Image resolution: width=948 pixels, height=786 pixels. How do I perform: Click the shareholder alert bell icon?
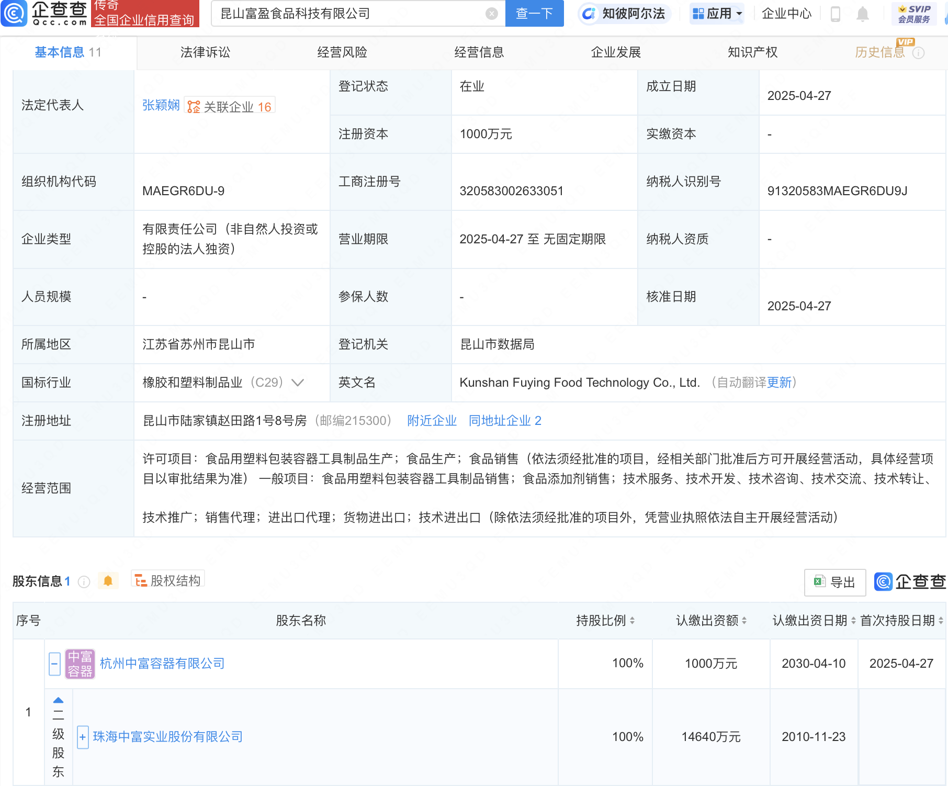[108, 581]
